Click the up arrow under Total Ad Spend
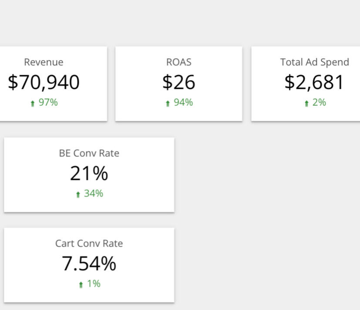360x310 pixels. (x=306, y=103)
